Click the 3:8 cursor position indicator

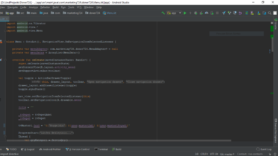(197, 154)
